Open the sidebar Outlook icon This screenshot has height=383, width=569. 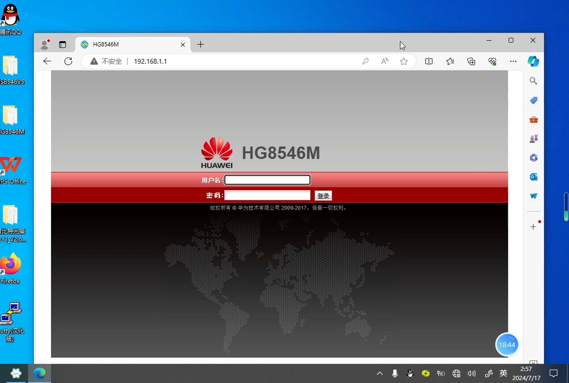click(534, 177)
